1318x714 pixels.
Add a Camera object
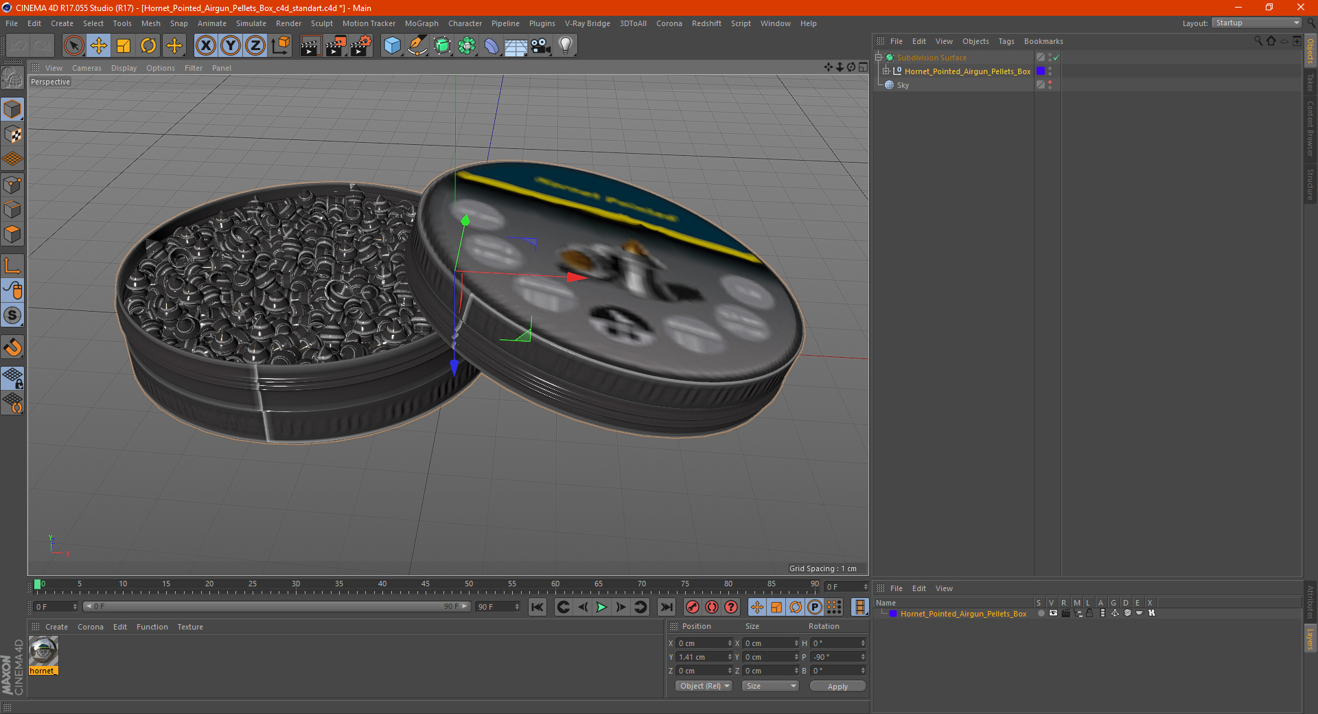541,46
